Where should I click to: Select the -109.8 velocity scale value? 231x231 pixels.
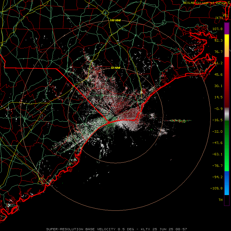[216, 188]
